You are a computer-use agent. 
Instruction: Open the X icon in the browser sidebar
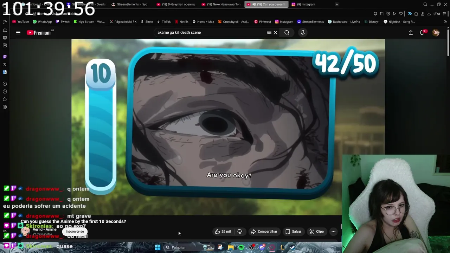coord(5,65)
